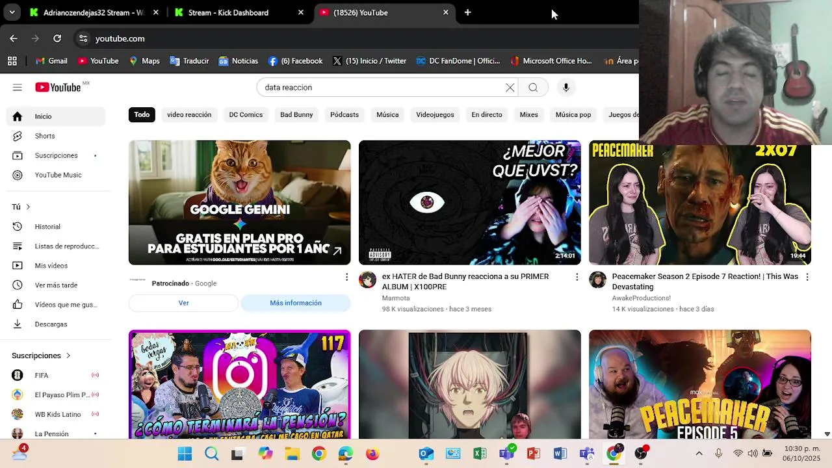
Task: Open a new browser tab
Action: point(467,12)
